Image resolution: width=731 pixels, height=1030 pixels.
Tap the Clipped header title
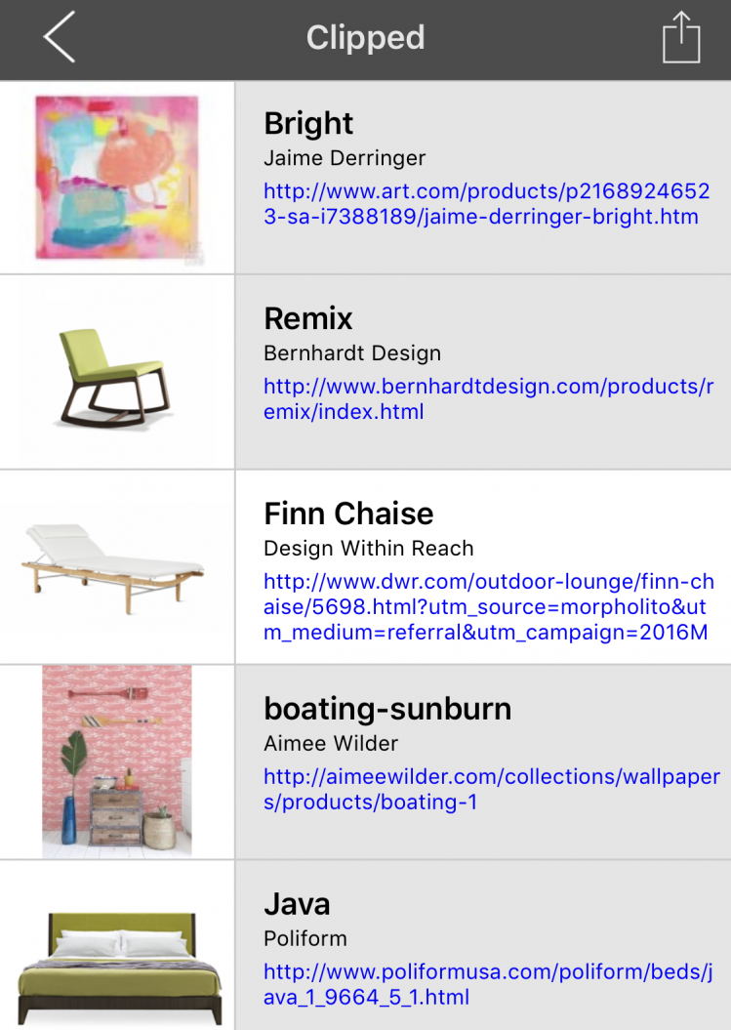[x=365, y=39]
